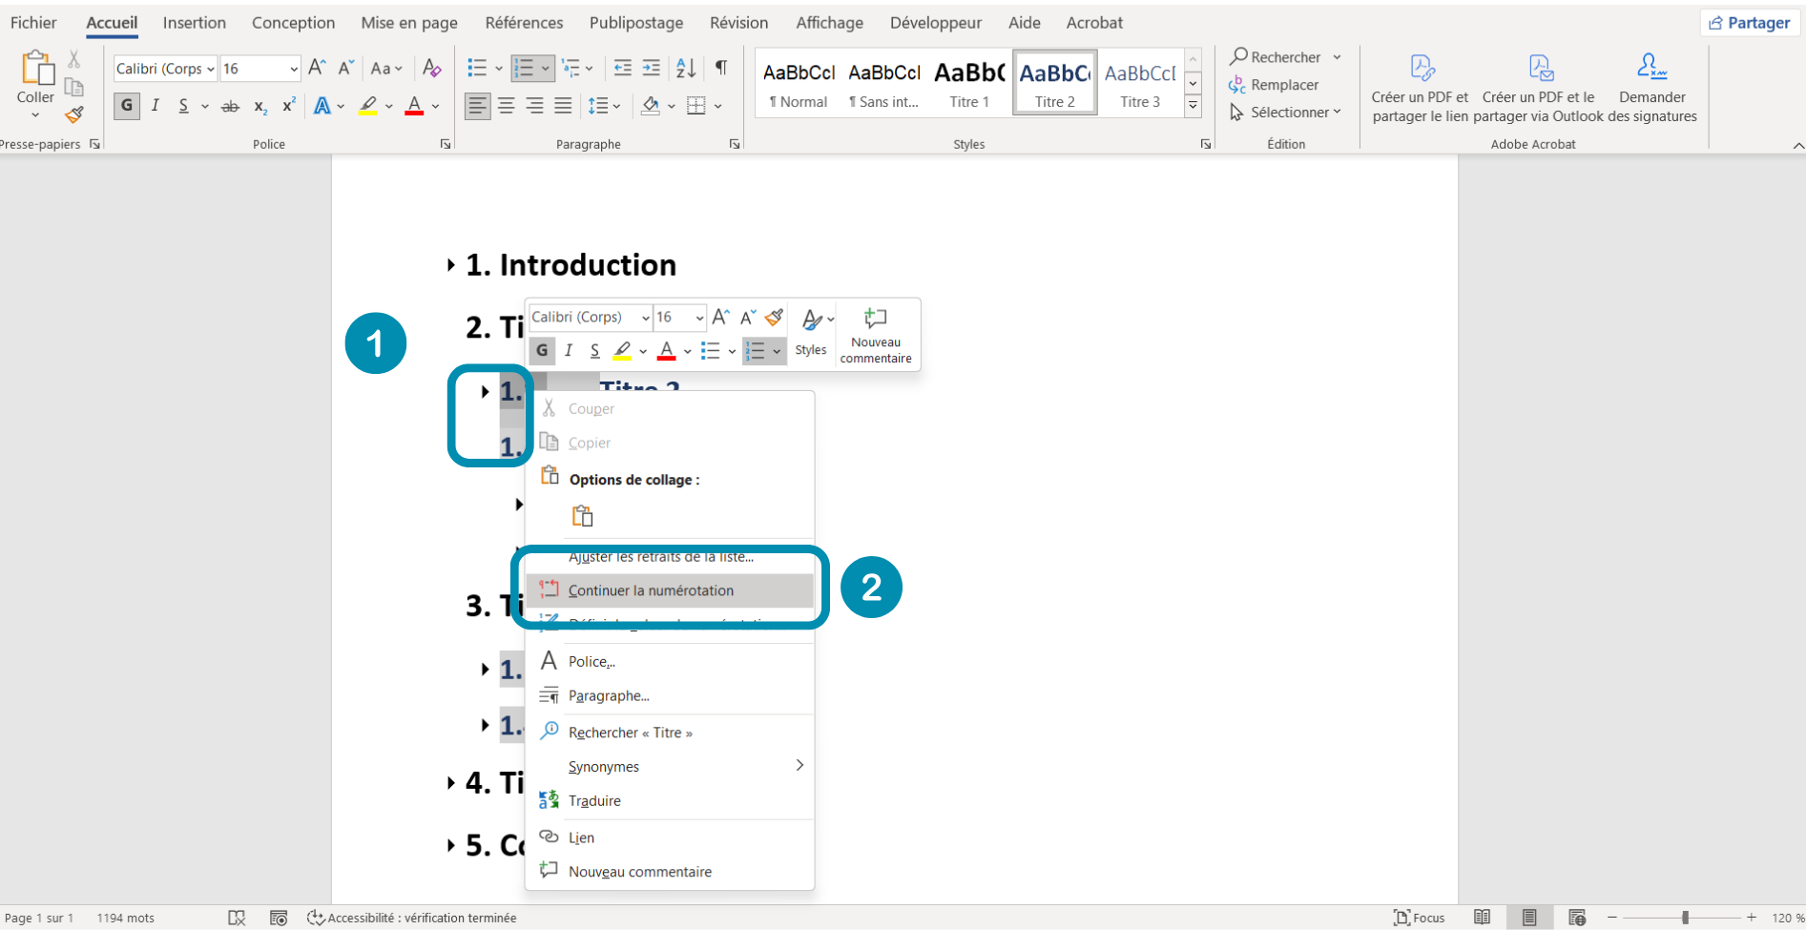Toggle strikethrough text formatting
Screen dimensions: 1806x930
(x=230, y=107)
